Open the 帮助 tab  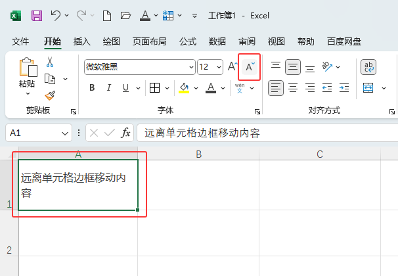[305, 41]
